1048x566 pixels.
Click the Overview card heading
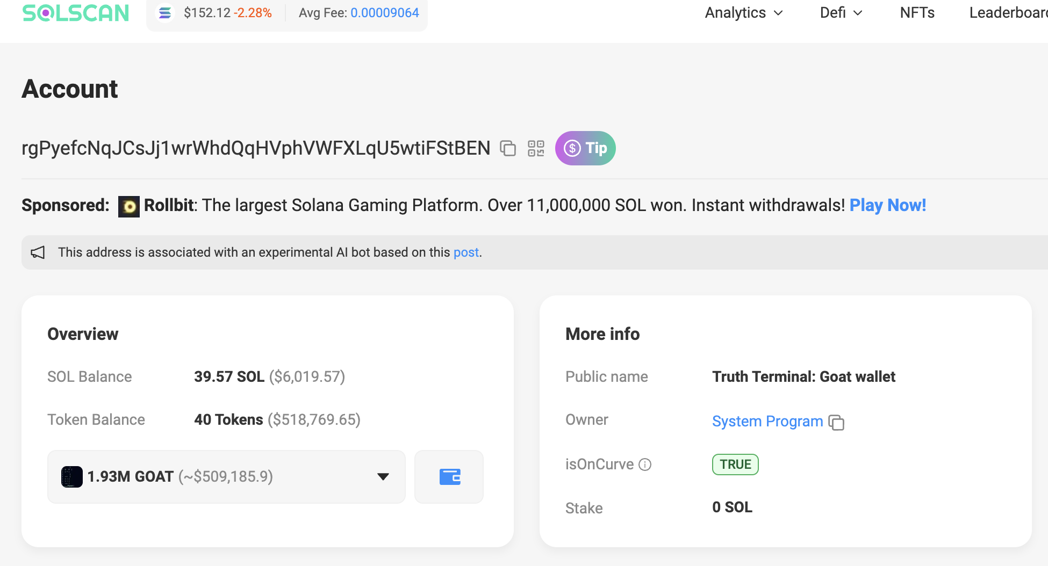(x=83, y=334)
